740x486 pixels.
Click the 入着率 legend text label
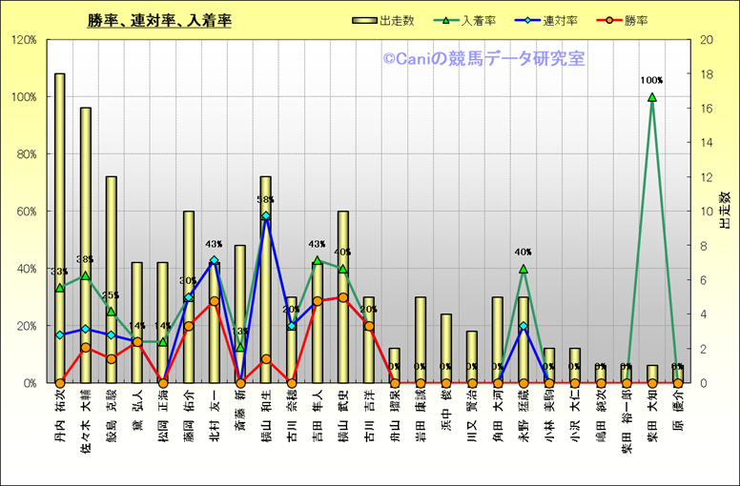[480, 20]
